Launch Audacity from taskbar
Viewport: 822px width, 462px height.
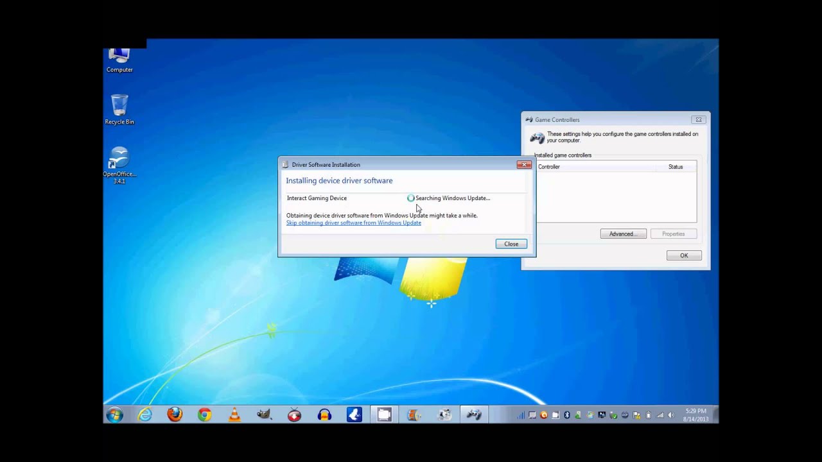click(324, 415)
